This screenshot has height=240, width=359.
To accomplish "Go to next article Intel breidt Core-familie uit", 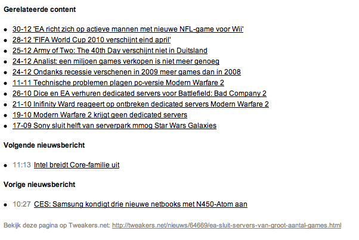I will (72, 165).
